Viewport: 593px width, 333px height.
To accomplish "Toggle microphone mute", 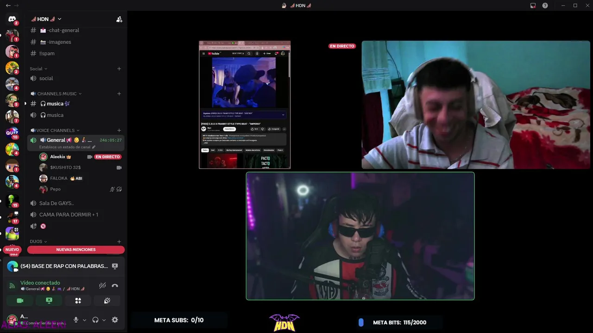I will pyautogui.click(x=76, y=320).
